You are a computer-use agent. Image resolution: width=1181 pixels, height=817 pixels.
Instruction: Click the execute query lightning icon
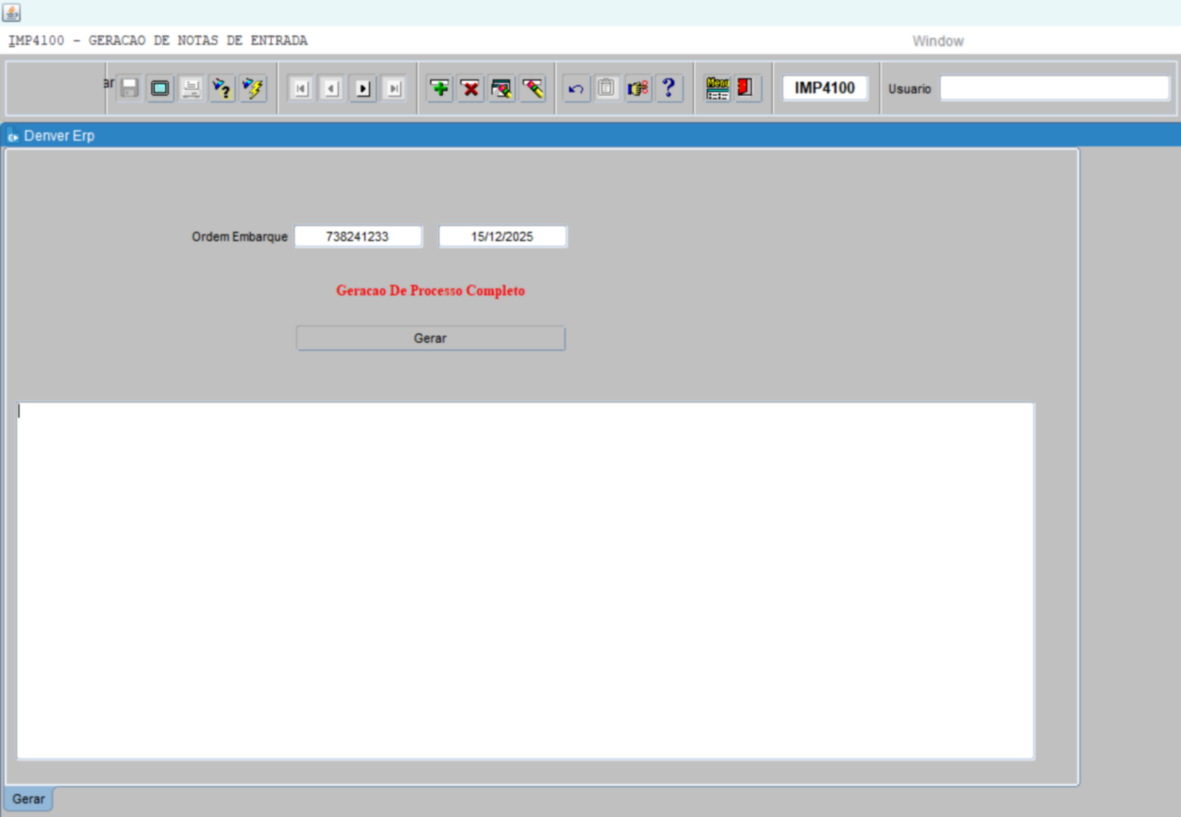[253, 88]
